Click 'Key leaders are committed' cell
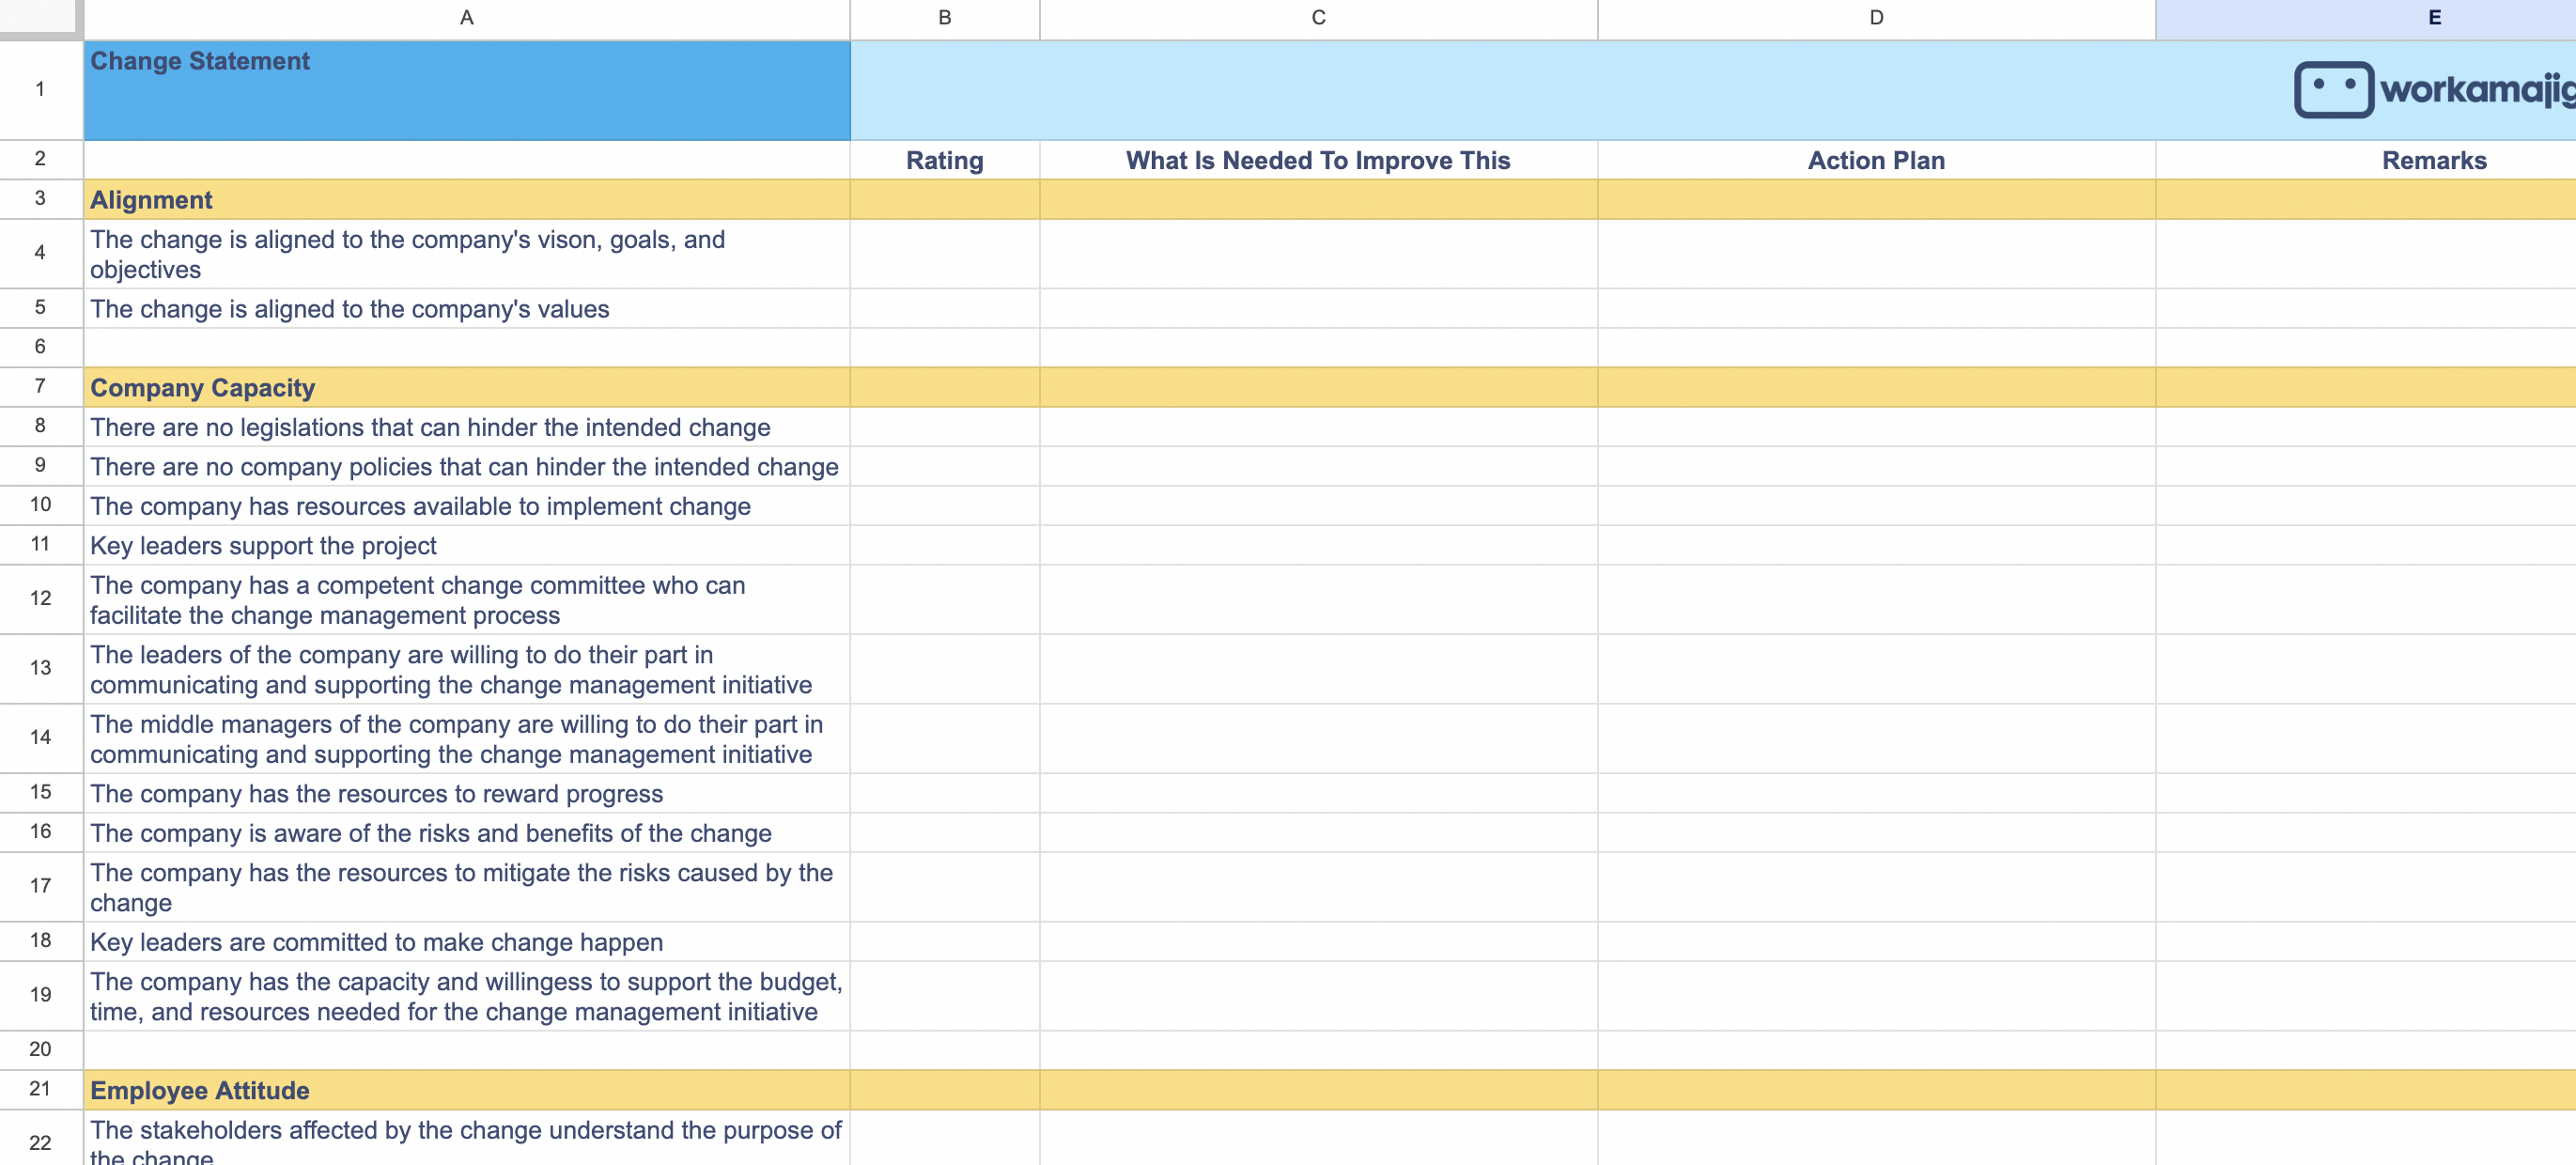This screenshot has width=2576, height=1165. click(467, 942)
